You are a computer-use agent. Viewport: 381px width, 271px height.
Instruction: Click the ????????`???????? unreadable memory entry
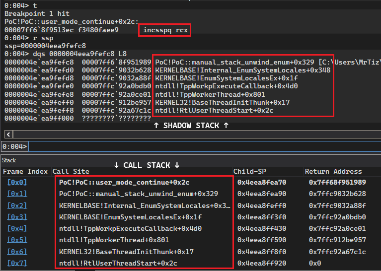[x=116, y=118]
